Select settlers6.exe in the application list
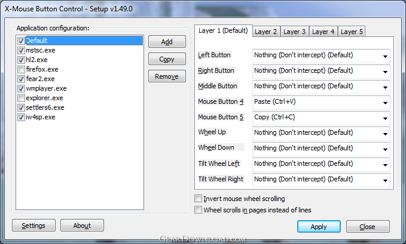406x244 pixels. pyautogui.click(x=45, y=107)
